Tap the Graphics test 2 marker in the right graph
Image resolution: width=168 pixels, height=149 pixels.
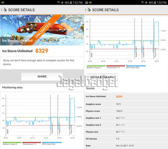(143, 52)
